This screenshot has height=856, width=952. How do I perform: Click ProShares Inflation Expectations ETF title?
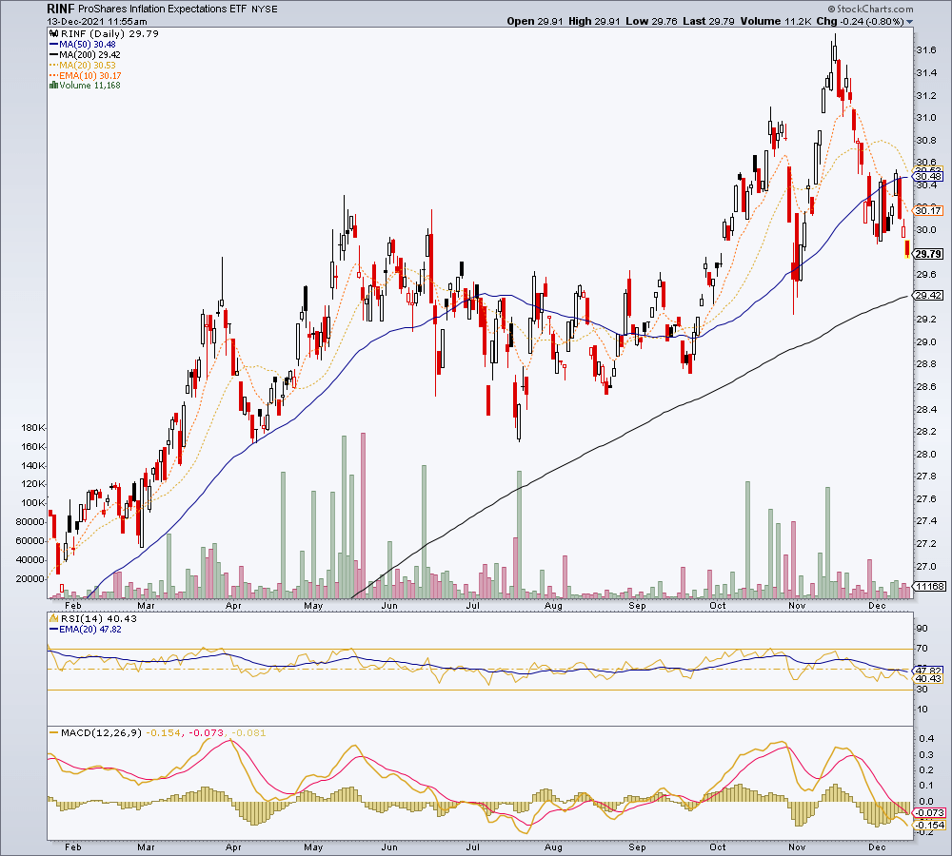tap(164, 10)
